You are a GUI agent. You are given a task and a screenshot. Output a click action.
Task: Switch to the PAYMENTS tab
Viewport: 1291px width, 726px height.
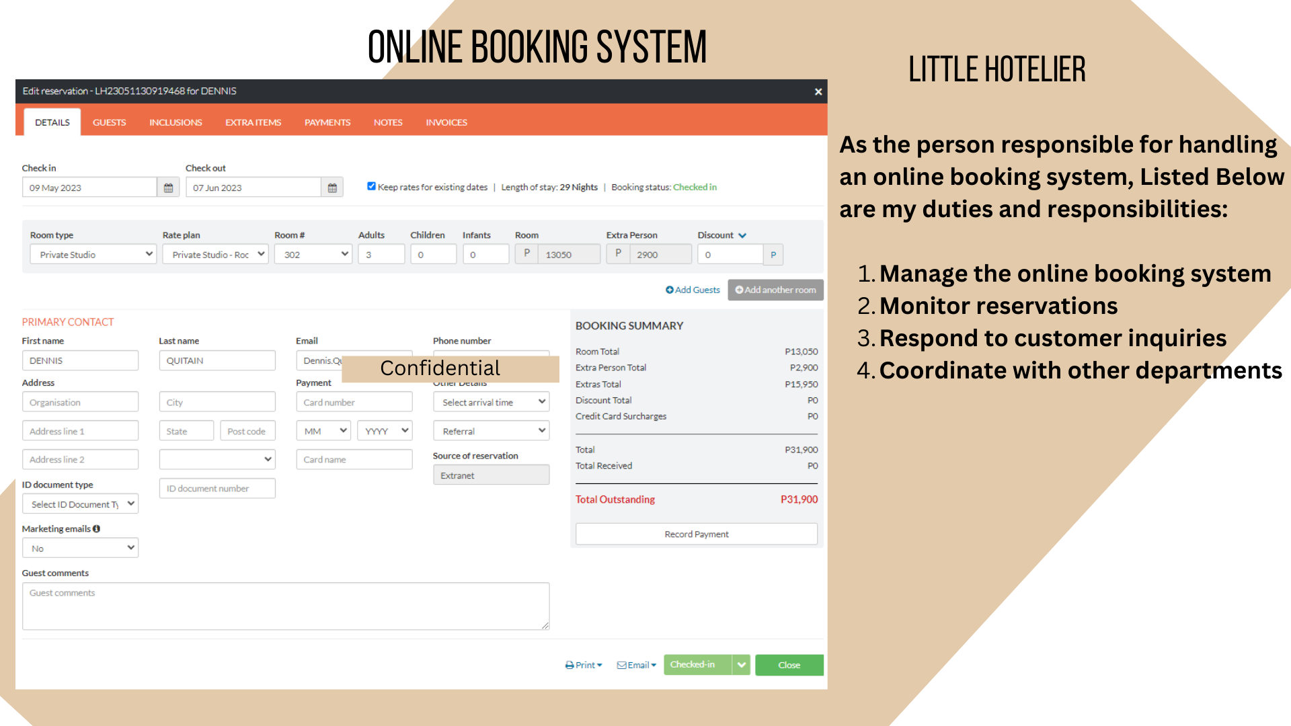click(x=327, y=122)
